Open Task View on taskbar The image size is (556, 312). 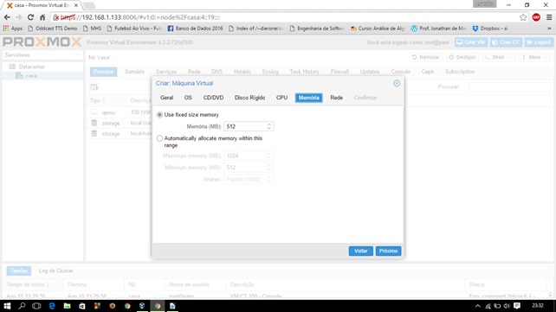pos(36,306)
